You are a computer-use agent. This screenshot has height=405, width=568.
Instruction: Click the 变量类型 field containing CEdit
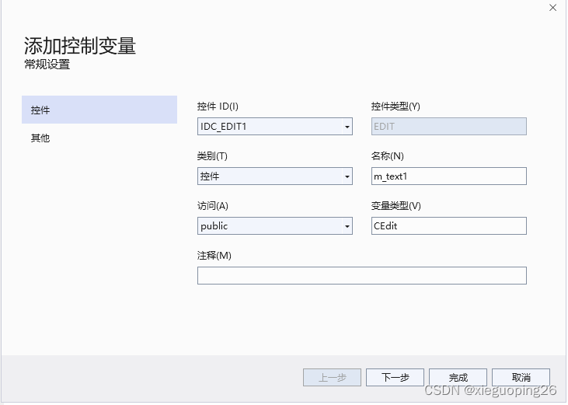(449, 225)
